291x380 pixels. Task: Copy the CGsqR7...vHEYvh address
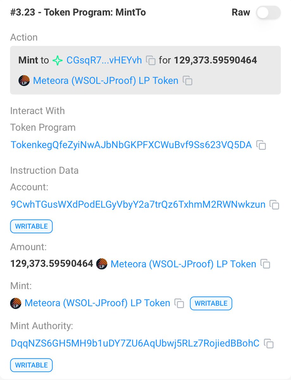pyautogui.click(x=151, y=60)
